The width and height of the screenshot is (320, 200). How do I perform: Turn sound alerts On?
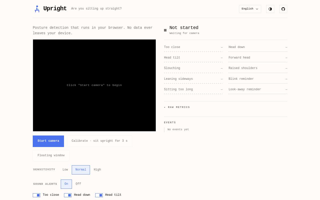pos(66,184)
